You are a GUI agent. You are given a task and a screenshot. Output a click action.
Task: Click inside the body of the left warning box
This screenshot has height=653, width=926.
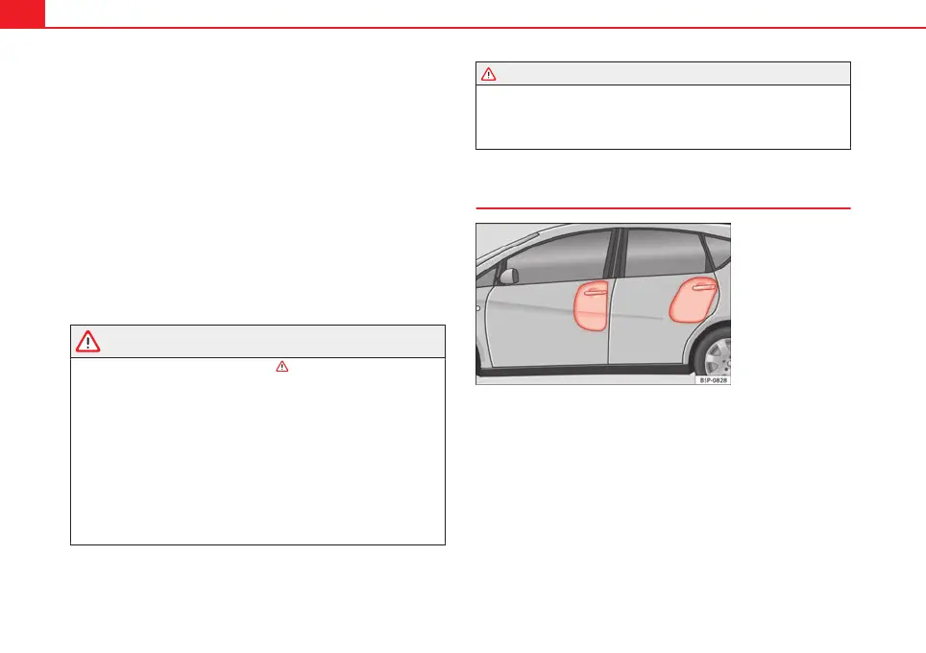[x=258, y=451]
